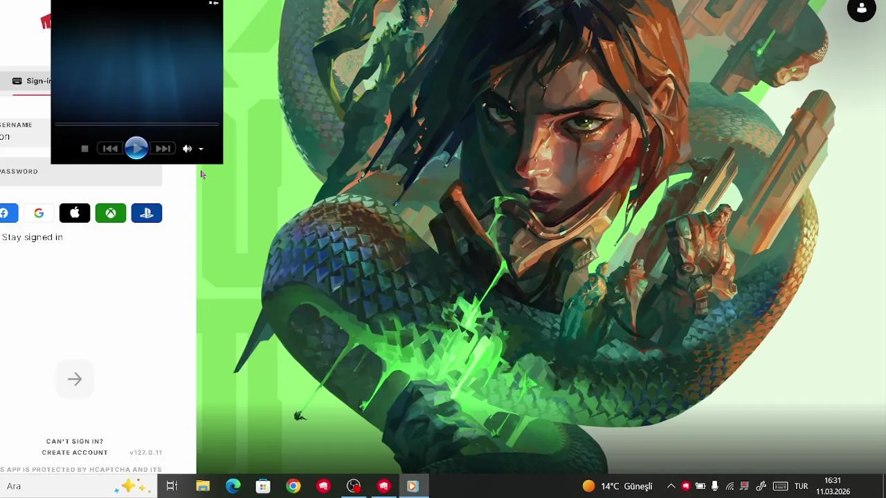Launch Google Chrome from the taskbar

click(x=293, y=486)
